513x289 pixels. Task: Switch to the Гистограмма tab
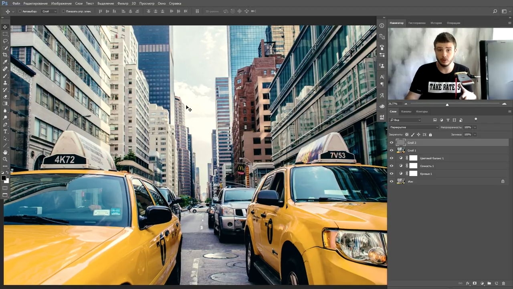coord(417,23)
